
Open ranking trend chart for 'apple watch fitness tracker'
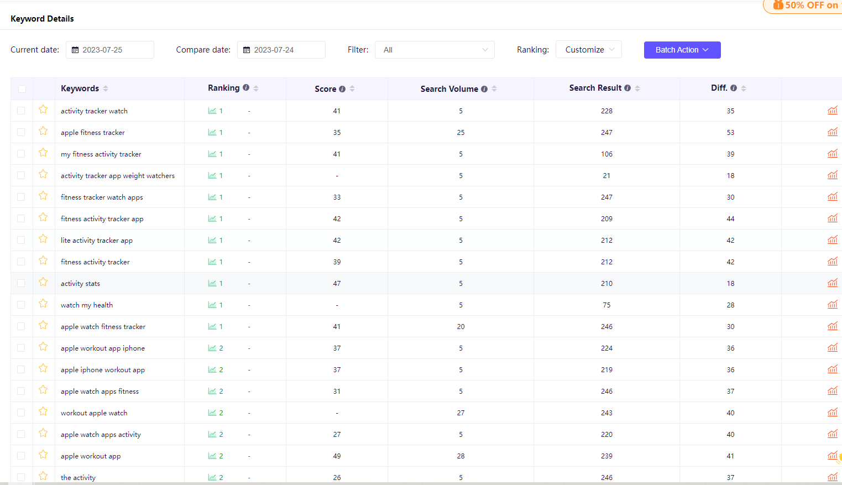pos(212,326)
